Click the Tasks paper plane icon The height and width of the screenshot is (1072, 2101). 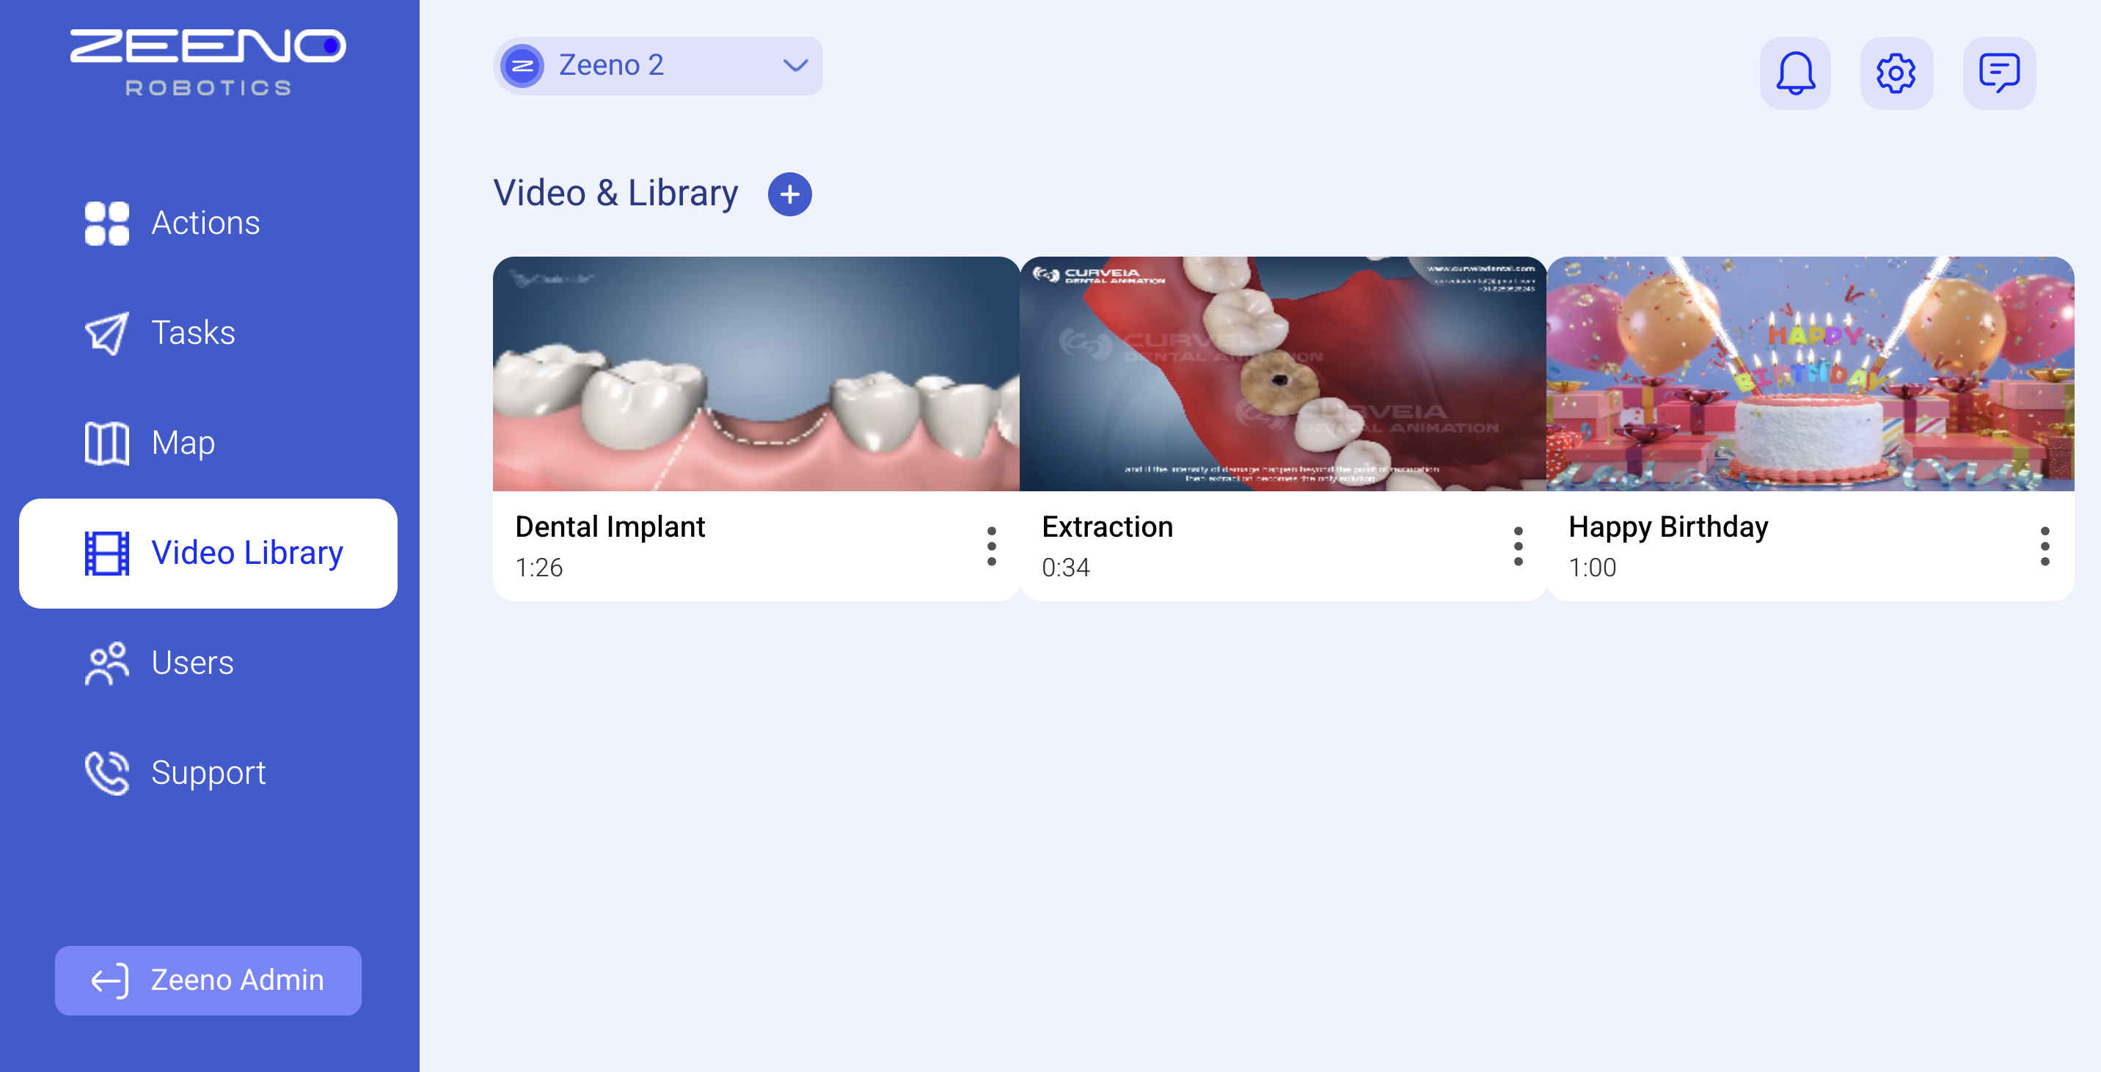107,334
